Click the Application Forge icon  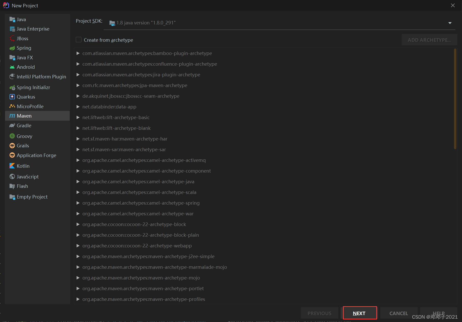pyautogui.click(x=12, y=155)
